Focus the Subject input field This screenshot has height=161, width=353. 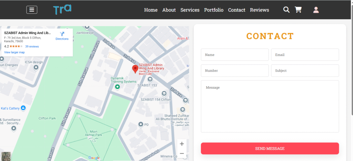coord(305,70)
